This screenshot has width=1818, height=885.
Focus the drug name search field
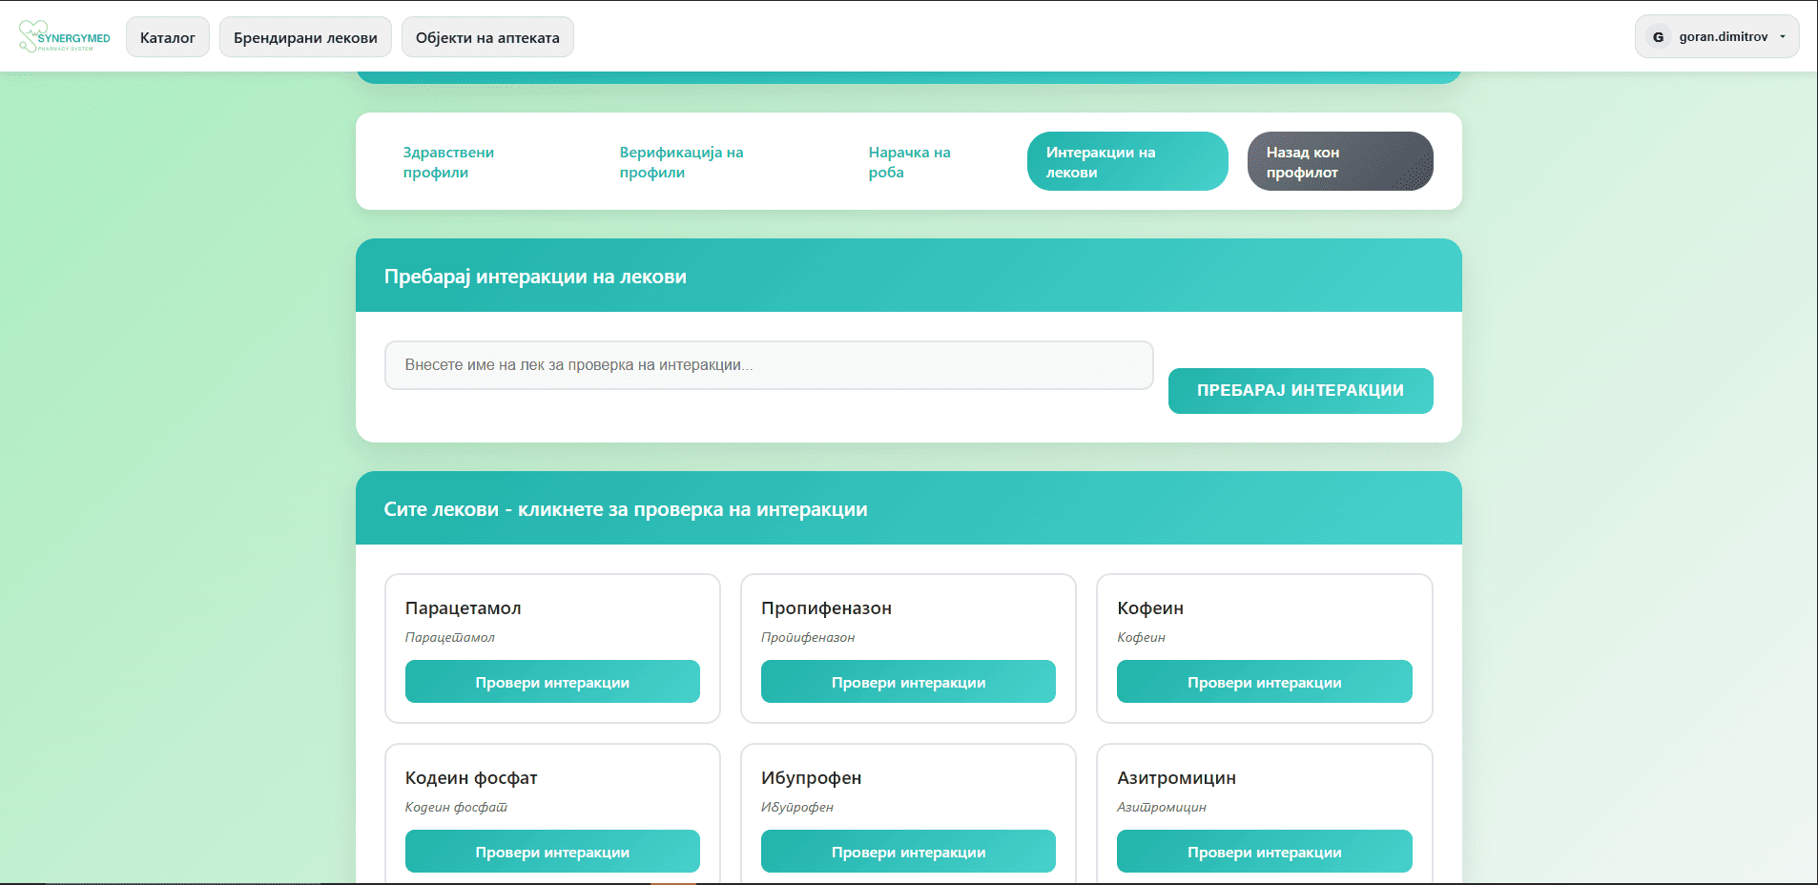click(x=768, y=365)
